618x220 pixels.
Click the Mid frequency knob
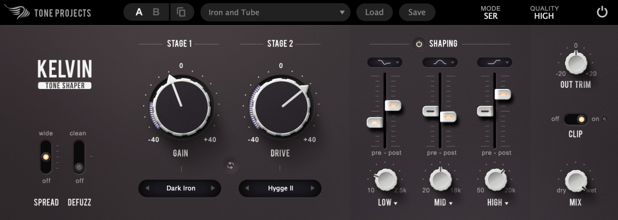pos(440,180)
